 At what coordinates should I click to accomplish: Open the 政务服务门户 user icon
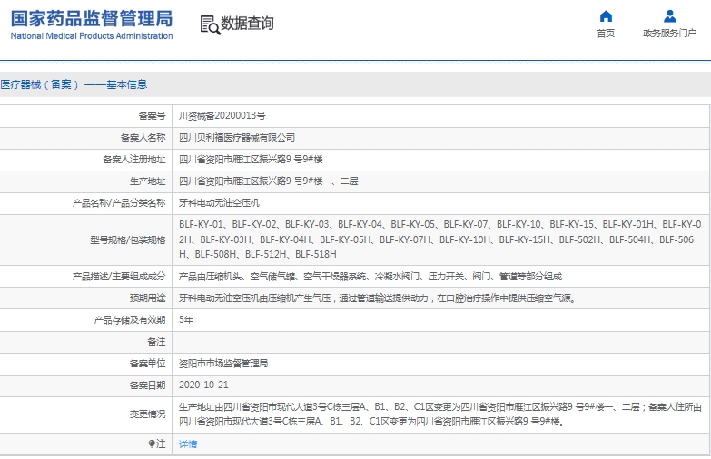pos(670,16)
